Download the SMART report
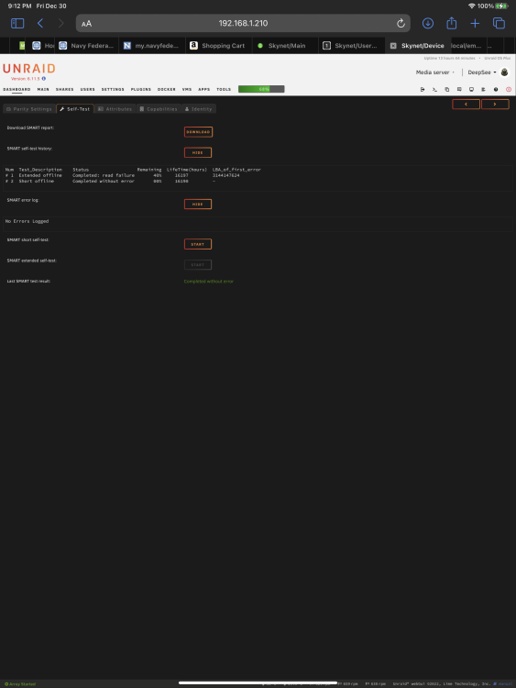The width and height of the screenshot is (516, 688). click(x=198, y=132)
